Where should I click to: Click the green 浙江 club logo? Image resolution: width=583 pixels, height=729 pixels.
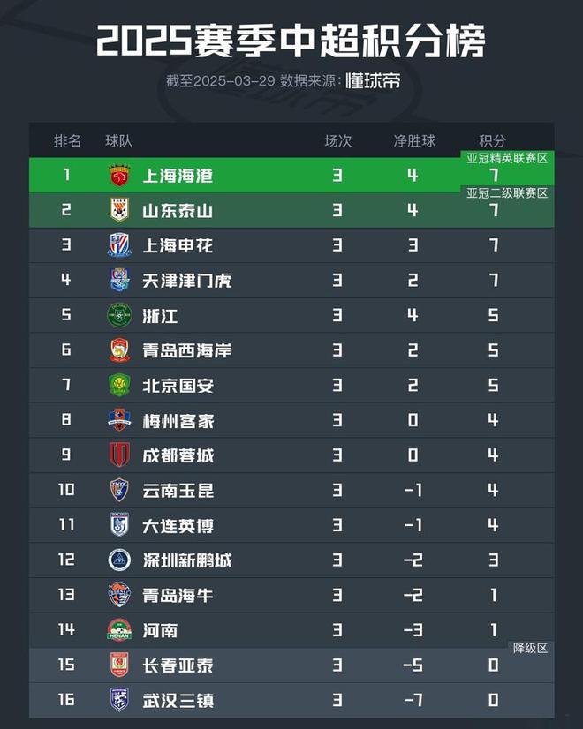point(119,315)
